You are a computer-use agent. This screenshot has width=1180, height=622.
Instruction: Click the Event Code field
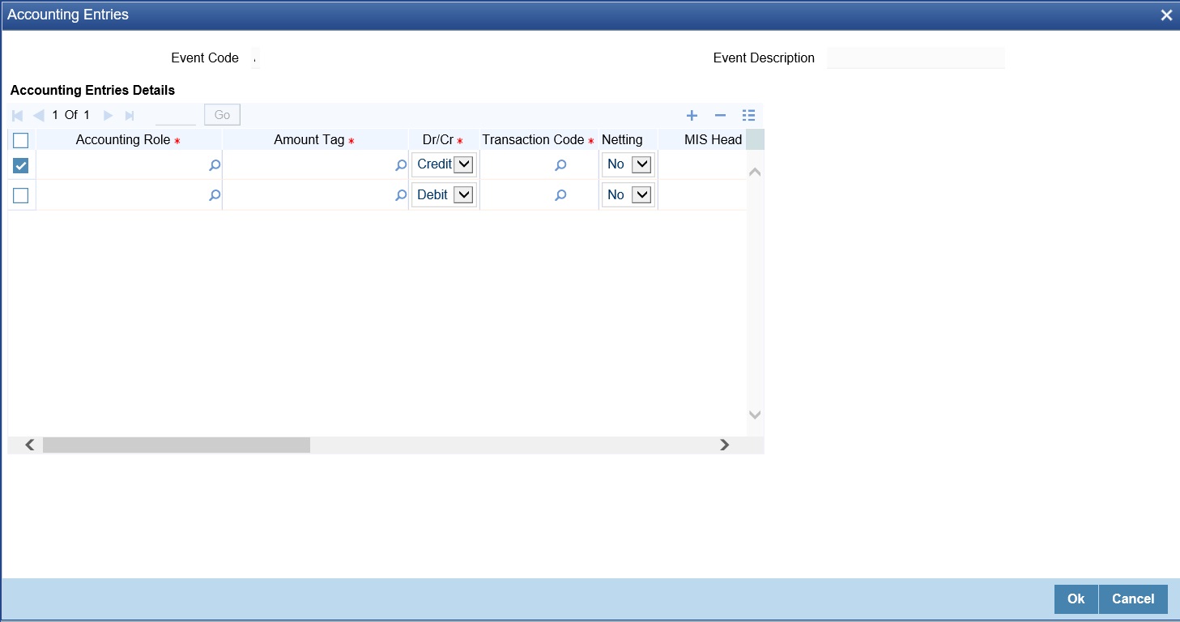click(x=256, y=58)
